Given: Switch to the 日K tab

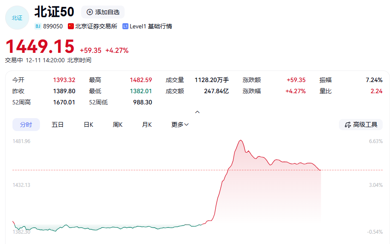Looking at the screenshot, I should (x=88, y=125).
